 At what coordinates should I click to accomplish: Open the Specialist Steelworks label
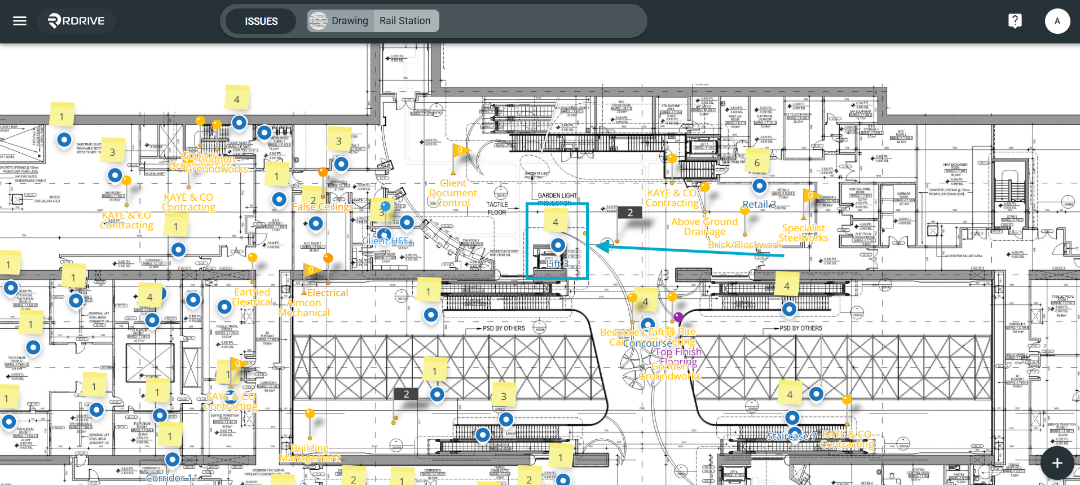coord(804,233)
